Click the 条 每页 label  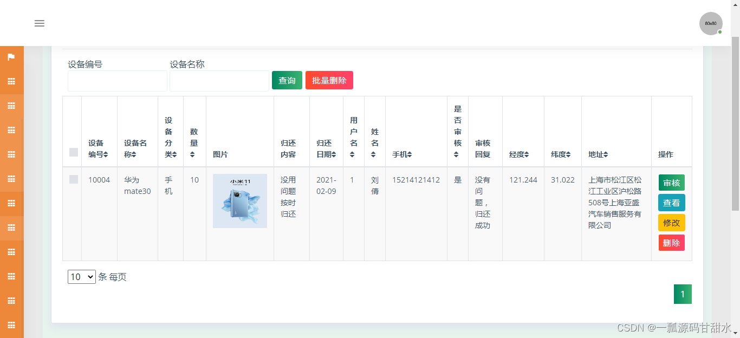tap(113, 277)
